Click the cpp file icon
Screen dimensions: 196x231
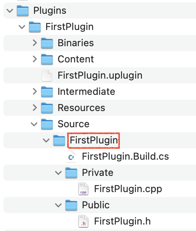83,189
